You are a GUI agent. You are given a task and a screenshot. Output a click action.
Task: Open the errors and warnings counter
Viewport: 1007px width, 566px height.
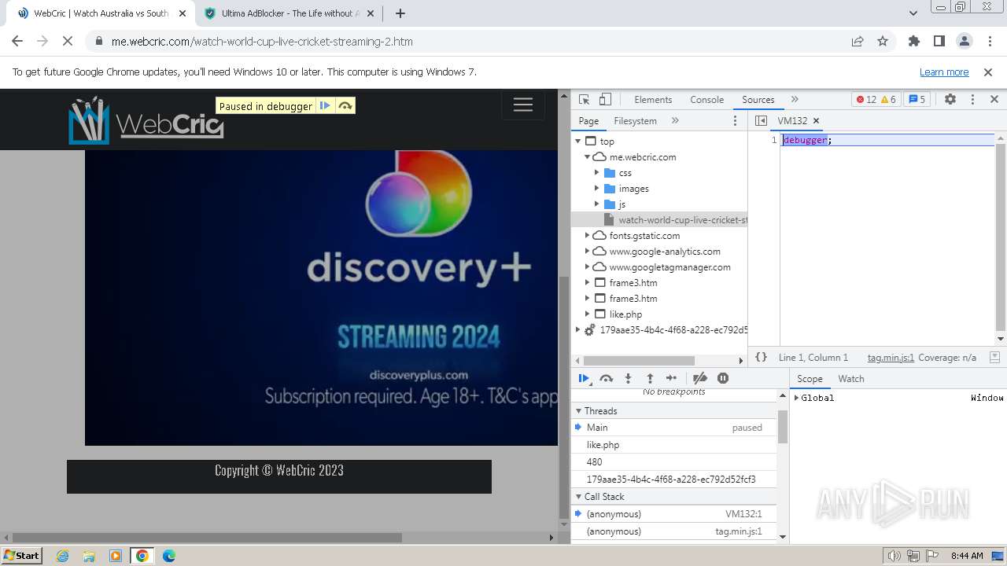click(x=876, y=100)
